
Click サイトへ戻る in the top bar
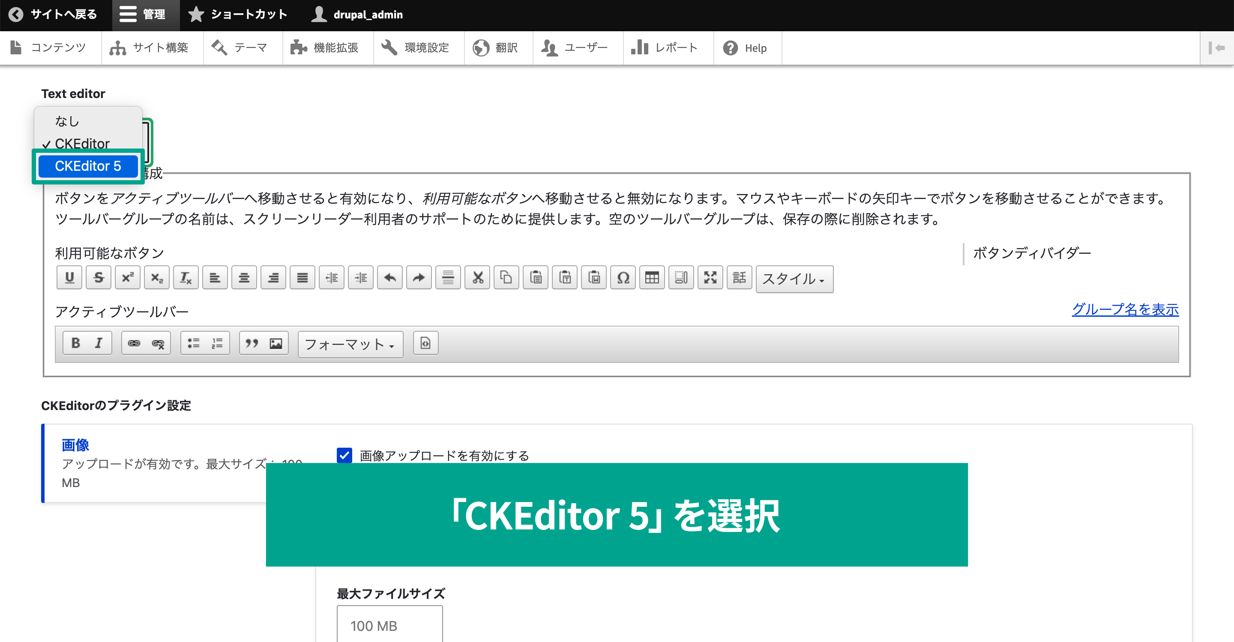[53, 15]
